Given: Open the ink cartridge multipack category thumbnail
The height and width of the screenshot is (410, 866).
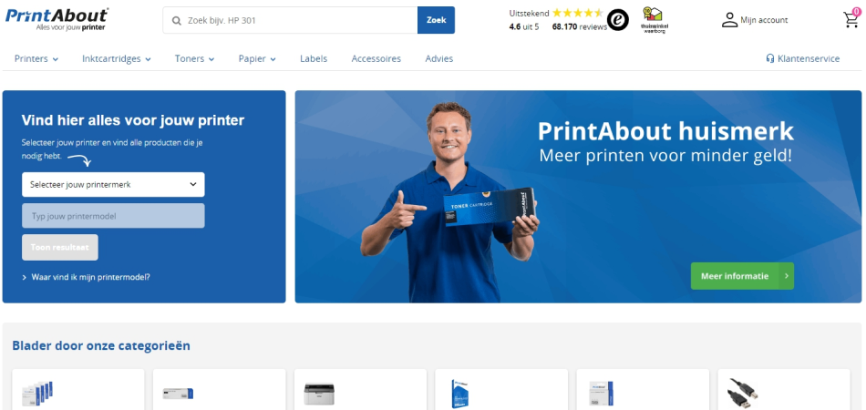Looking at the screenshot, I should [x=37, y=394].
